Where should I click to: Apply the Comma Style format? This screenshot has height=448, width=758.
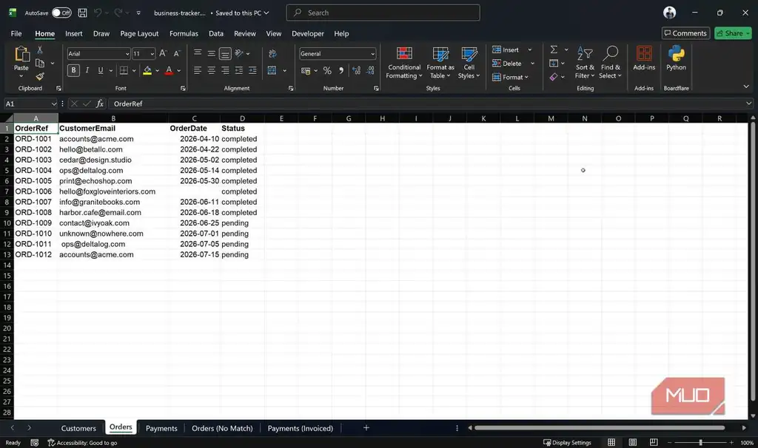[x=341, y=70]
